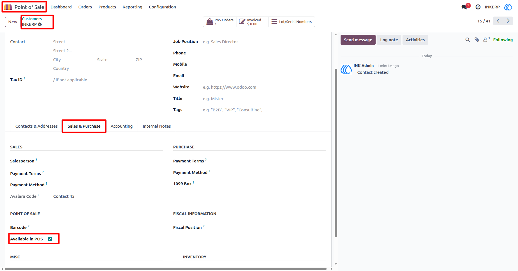The width and height of the screenshot is (518, 271).
Task: Open the Title selection field
Action: tap(264, 99)
